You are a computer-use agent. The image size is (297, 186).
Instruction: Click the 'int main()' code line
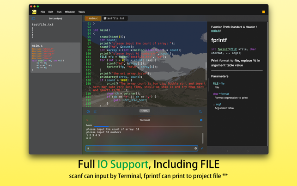click(102, 30)
